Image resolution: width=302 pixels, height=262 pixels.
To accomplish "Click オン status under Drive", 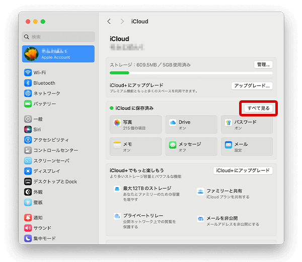I will tap(182, 128).
